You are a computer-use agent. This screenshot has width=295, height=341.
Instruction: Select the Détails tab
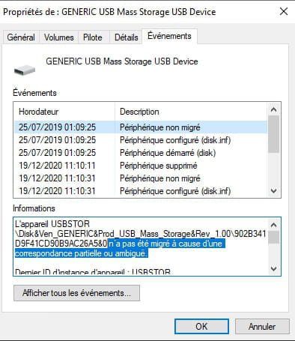click(x=126, y=37)
